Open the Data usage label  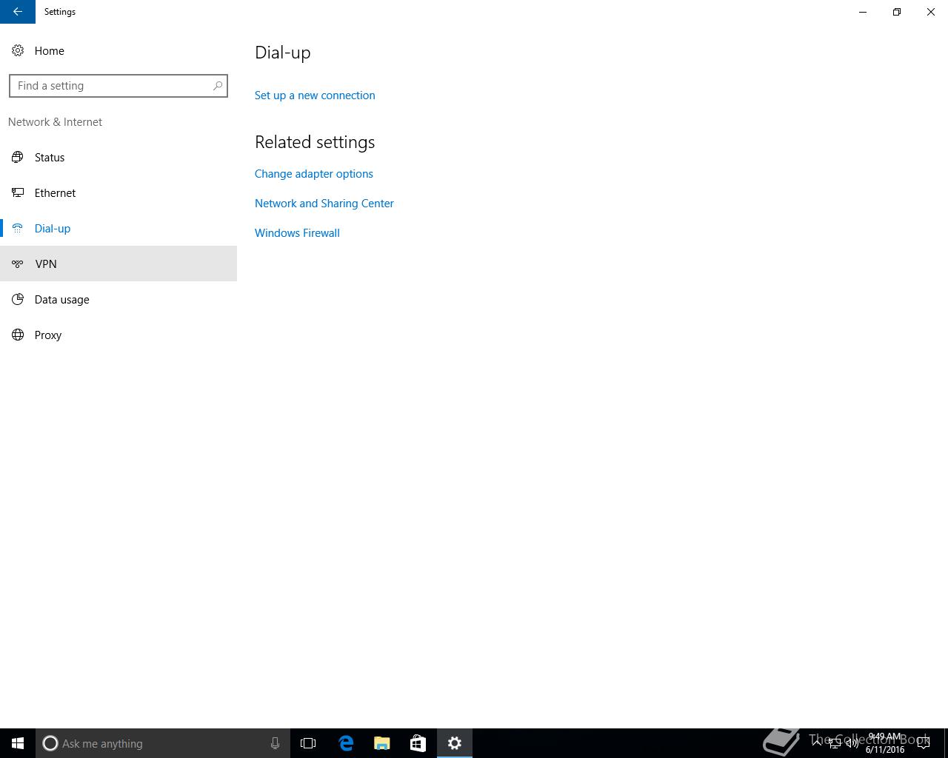[x=62, y=299]
